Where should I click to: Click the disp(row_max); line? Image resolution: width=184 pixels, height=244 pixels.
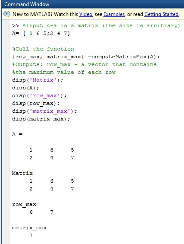tap(36, 103)
